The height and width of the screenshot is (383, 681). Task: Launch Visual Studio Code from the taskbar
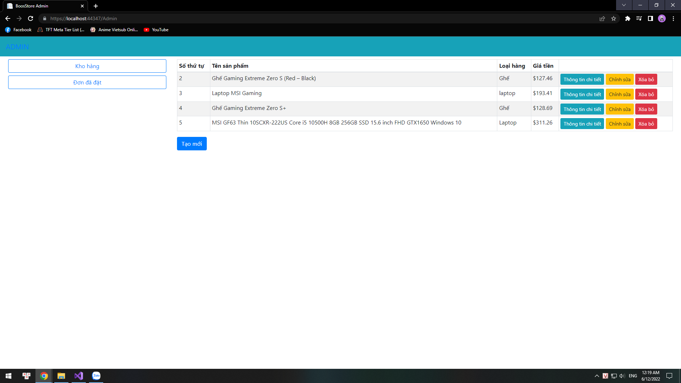pos(78,376)
